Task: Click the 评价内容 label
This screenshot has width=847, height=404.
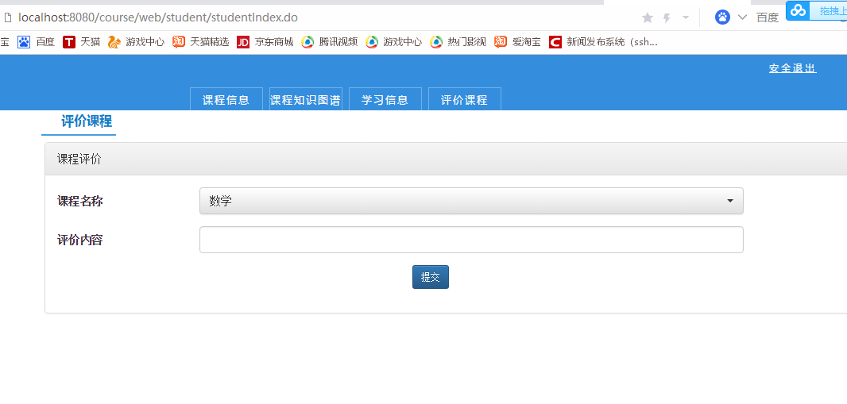Action: pos(80,240)
